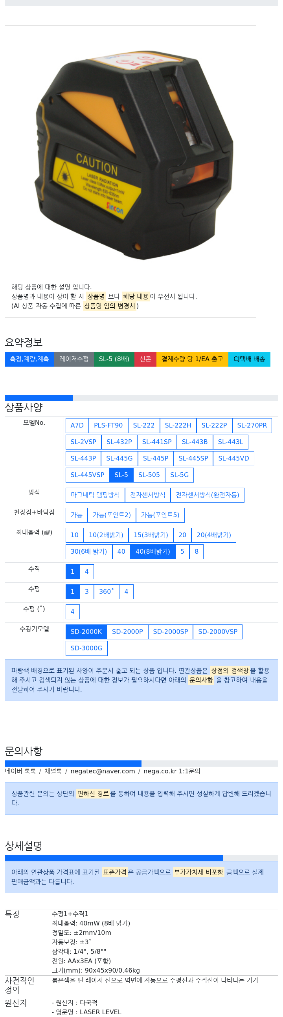
Task: Select 30(6배 밝기) output option
Action: point(89,553)
